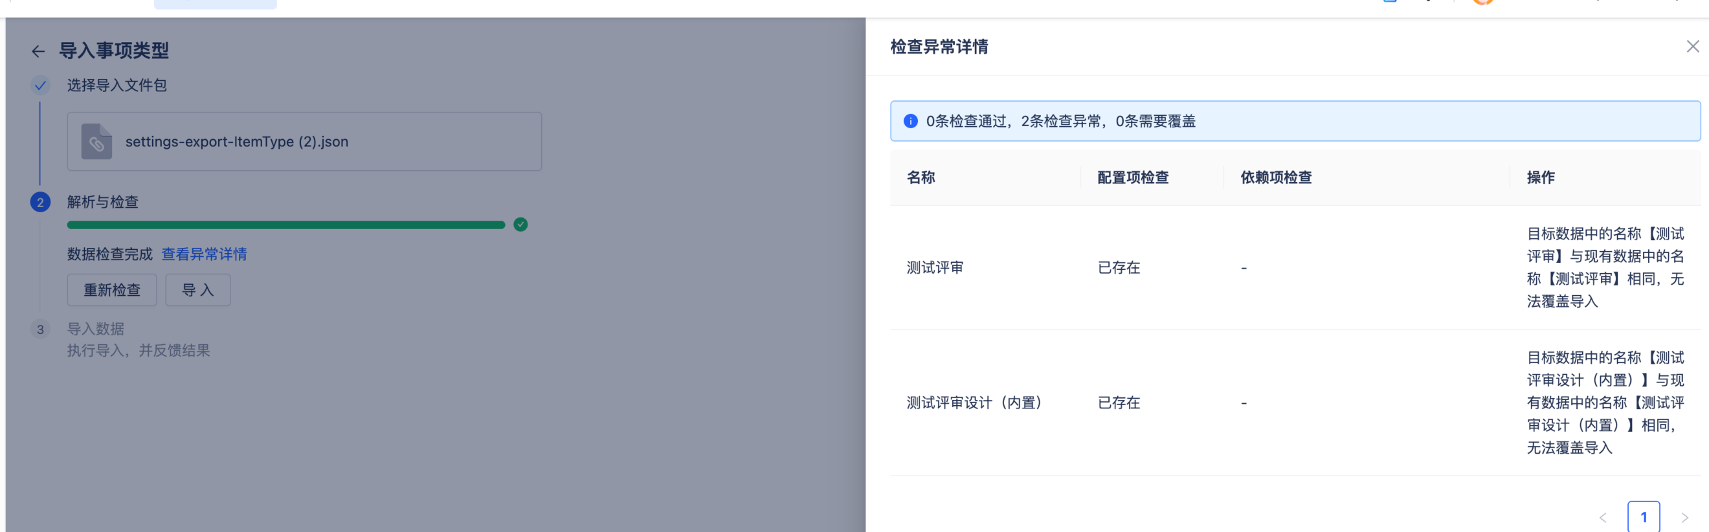
Task: Select page 1 in pagination
Action: [x=1644, y=517]
